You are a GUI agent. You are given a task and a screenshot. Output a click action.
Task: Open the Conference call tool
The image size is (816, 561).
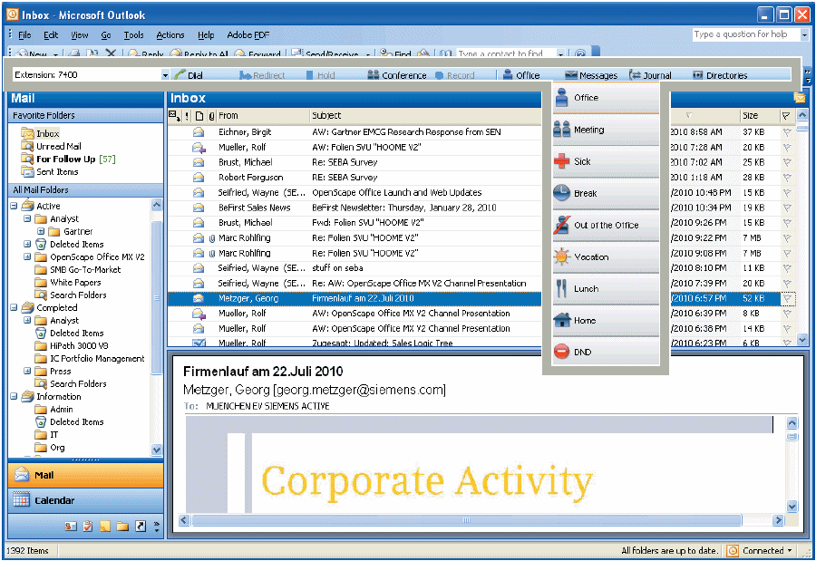(x=397, y=75)
